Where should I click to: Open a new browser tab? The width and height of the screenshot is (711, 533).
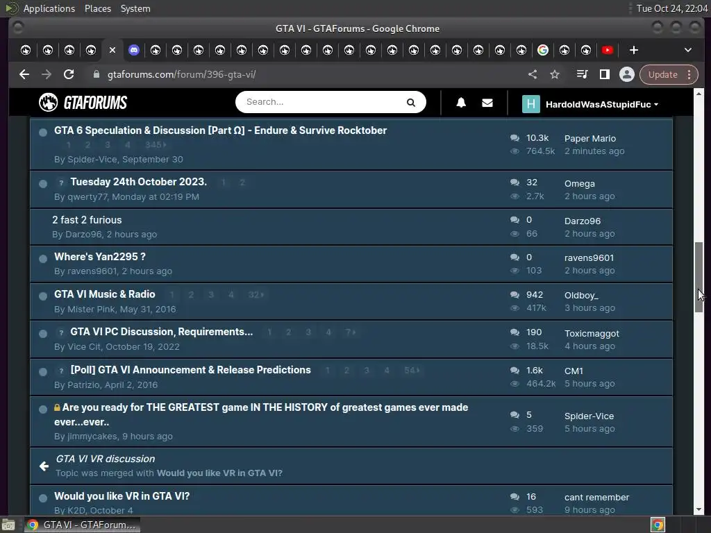point(634,50)
